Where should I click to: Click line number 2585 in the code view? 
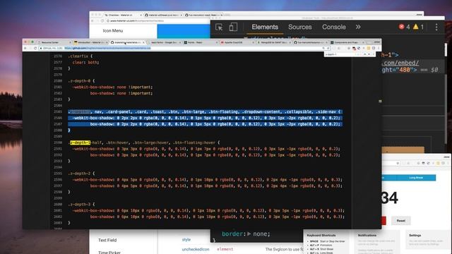click(x=58, y=111)
